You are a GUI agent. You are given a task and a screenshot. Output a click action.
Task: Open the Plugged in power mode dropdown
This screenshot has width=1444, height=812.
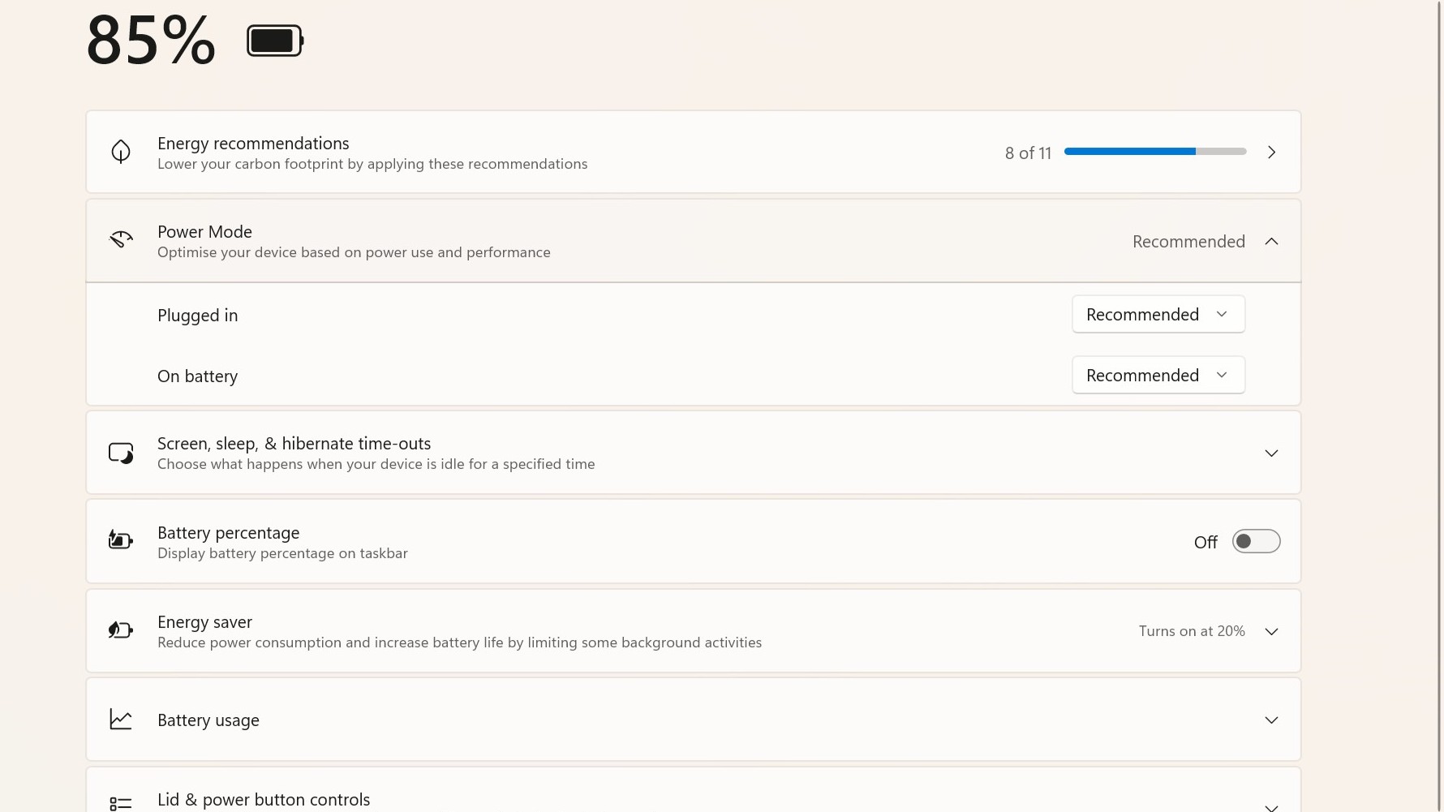click(1158, 314)
